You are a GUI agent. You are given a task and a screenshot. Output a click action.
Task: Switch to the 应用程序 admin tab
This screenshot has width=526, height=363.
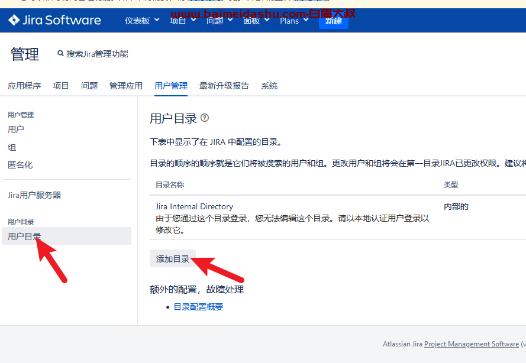[x=24, y=86]
